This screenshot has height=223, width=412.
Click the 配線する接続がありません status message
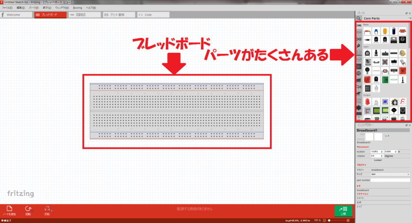195,209
